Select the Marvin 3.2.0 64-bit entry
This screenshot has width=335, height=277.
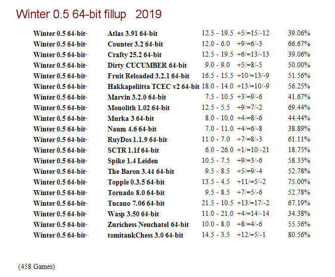[x=137, y=97]
